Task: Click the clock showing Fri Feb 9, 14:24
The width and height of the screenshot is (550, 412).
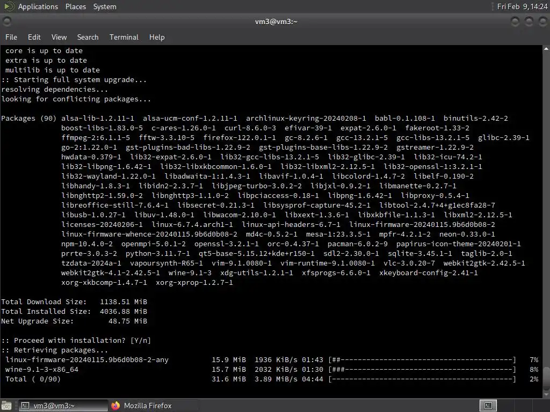Action: [522, 6]
